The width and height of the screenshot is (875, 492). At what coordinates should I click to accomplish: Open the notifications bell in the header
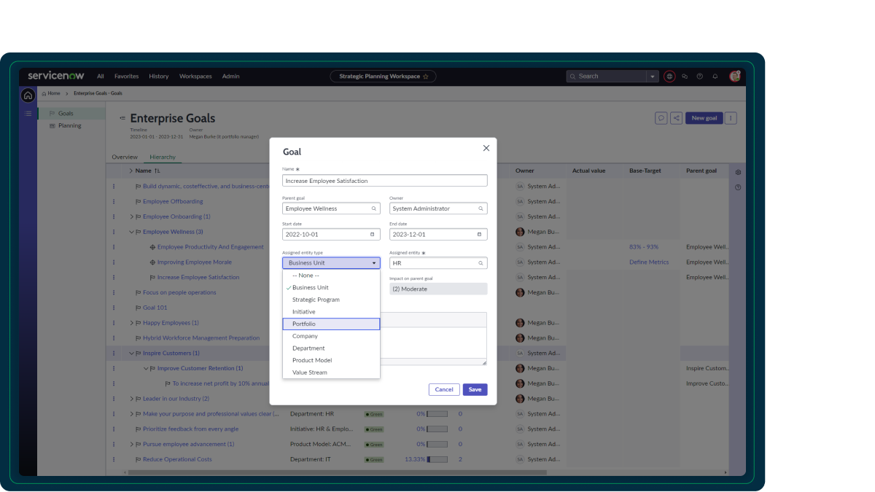click(715, 77)
